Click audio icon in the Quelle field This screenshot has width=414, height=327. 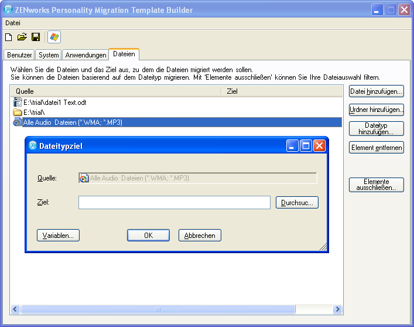pos(84,178)
